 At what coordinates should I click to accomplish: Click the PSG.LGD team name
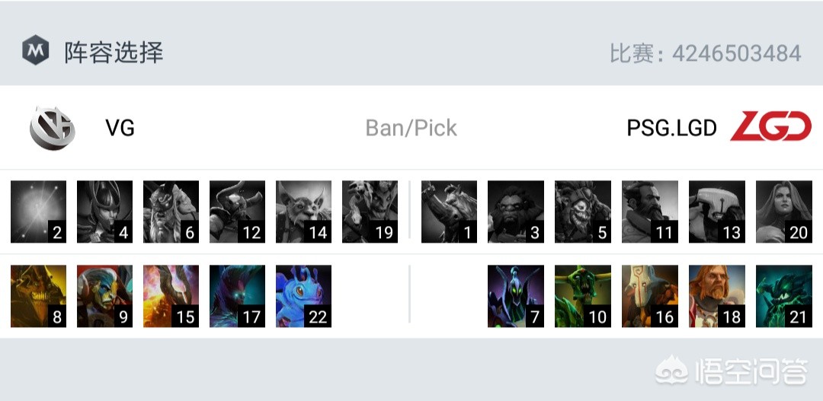pos(672,128)
